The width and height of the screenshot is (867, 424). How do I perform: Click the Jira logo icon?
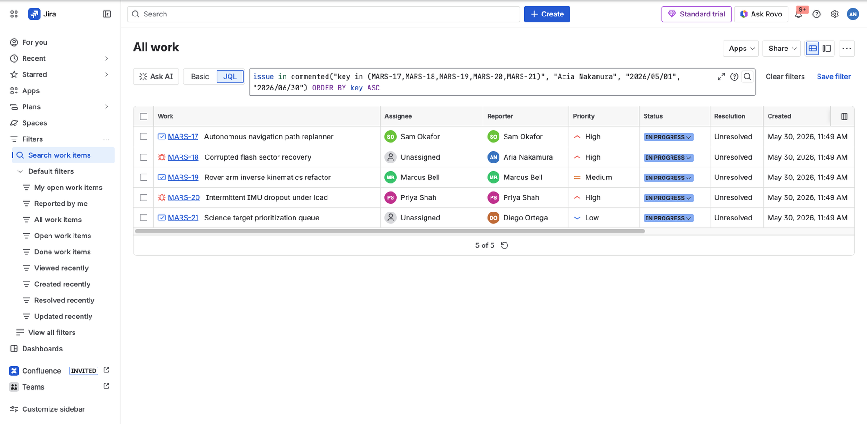[x=34, y=14]
